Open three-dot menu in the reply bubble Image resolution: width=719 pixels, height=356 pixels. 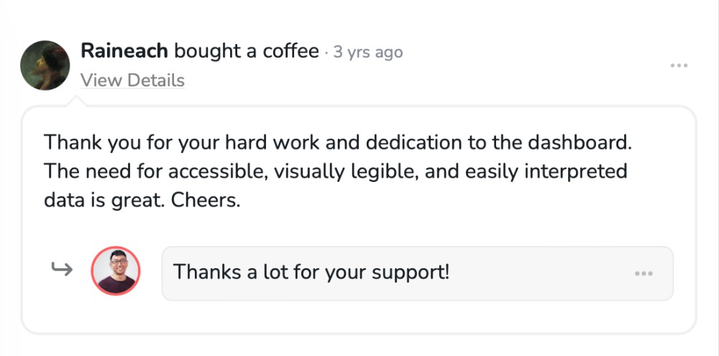[x=644, y=274]
